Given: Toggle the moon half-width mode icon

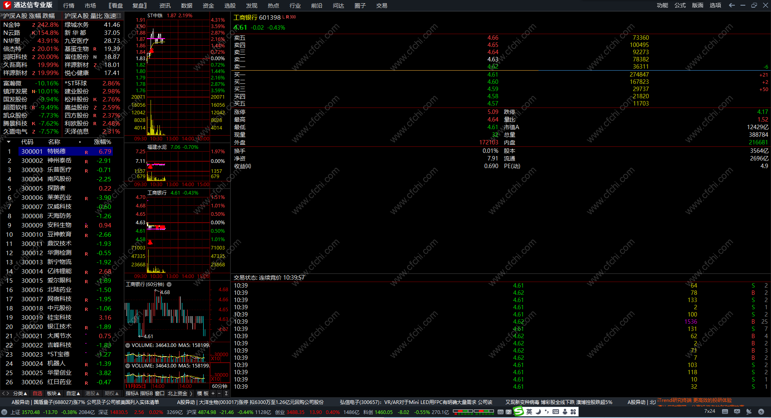Looking at the screenshot, I should tap(538, 412).
